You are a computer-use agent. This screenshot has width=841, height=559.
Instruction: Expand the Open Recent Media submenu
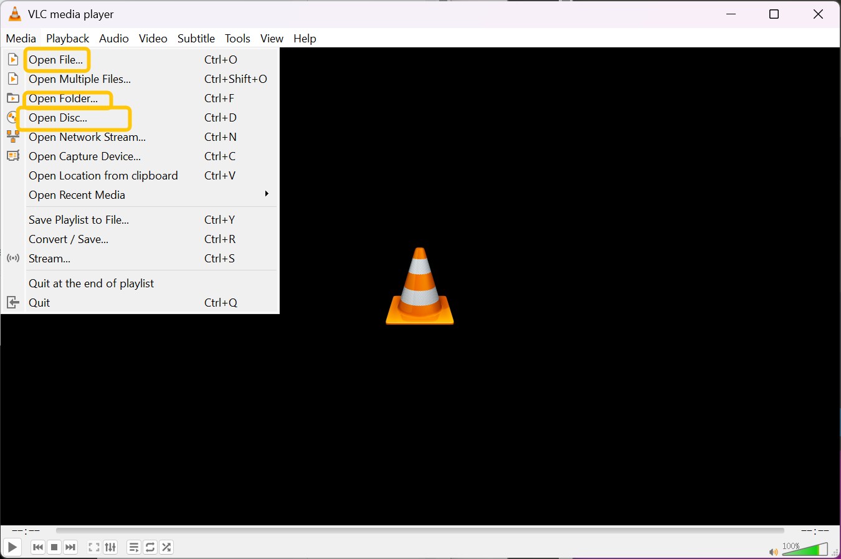[x=77, y=195]
